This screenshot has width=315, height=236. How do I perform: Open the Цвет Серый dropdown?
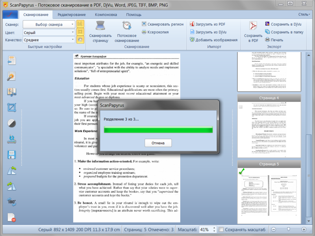click(x=49, y=32)
